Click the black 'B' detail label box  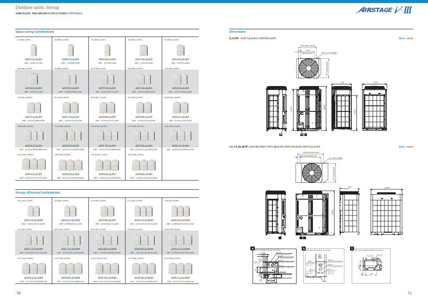pyautogui.click(x=304, y=249)
